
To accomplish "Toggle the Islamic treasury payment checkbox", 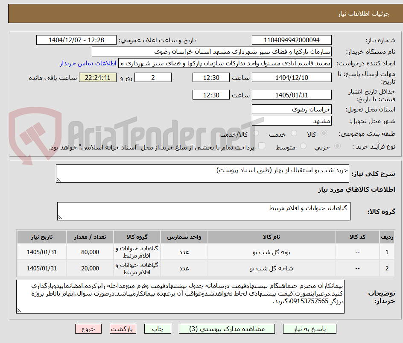I will (x=262, y=146).
